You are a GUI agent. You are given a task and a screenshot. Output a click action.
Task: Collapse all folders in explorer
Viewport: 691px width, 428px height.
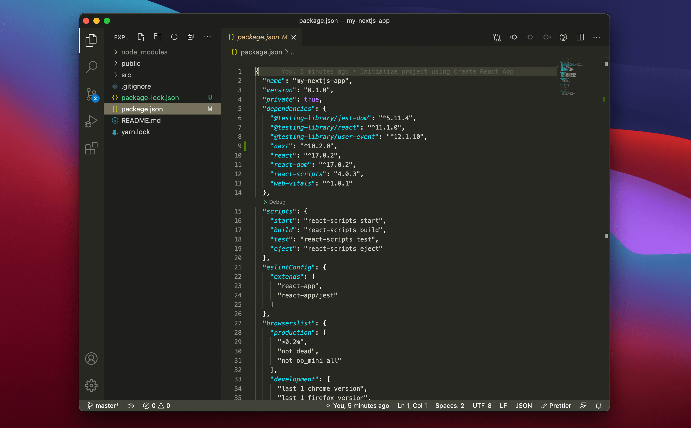191,37
